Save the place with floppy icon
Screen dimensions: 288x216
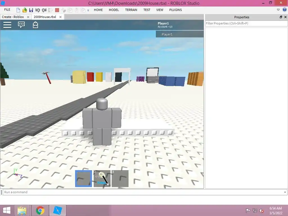[x=31, y=10]
